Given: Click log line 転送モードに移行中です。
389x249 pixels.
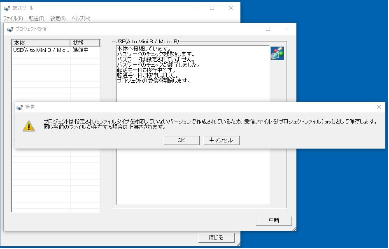Looking at the screenshot, I should point(147,70).
